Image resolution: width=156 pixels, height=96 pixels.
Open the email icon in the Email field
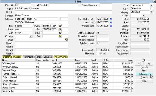click(67, 40)
